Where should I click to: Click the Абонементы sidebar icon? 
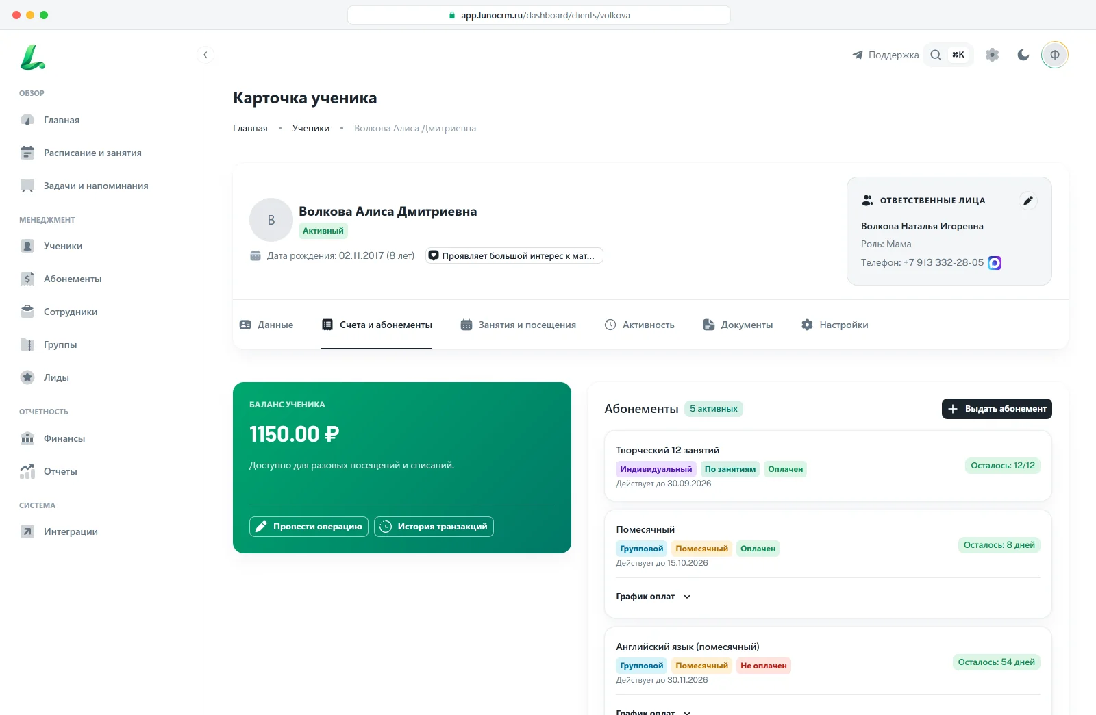27,279
